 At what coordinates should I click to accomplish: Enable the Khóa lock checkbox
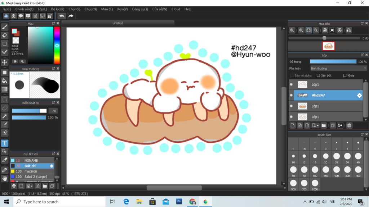345,75
